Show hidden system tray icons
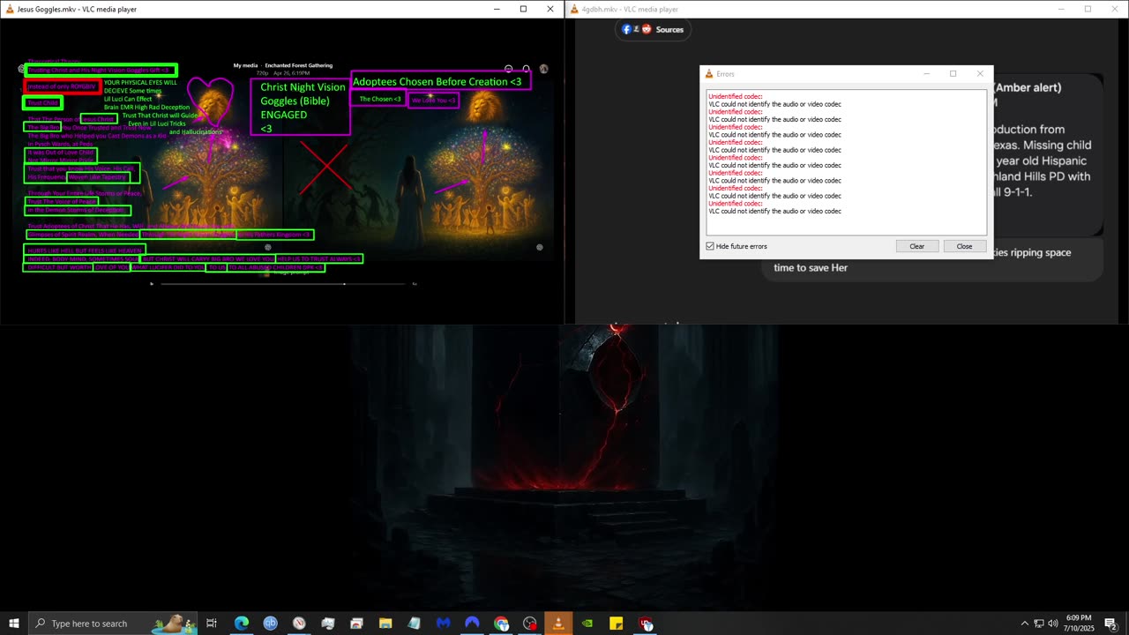Image resolution: width=1129 pixels, height=635 pixels. click(x=1024, y=624)
